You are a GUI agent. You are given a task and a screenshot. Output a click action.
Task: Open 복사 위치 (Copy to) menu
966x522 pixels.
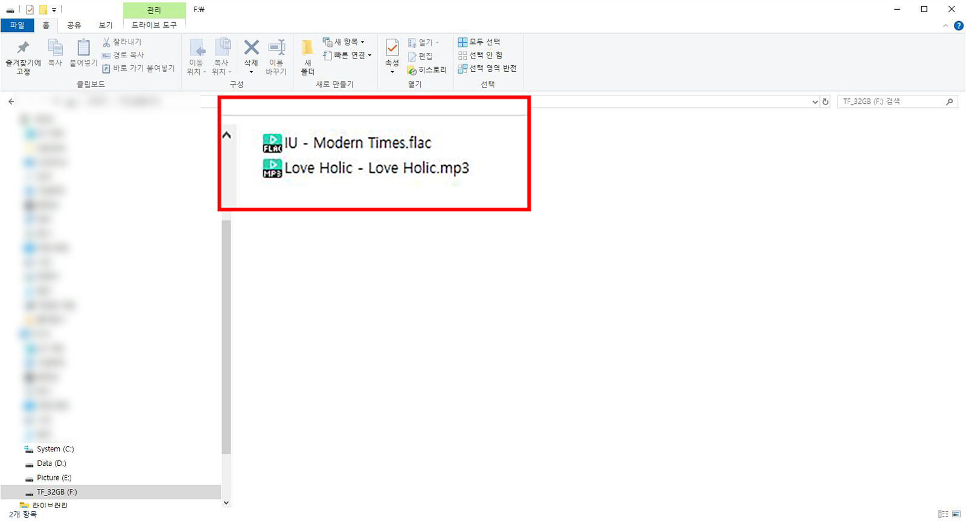[x=222, y=57]
